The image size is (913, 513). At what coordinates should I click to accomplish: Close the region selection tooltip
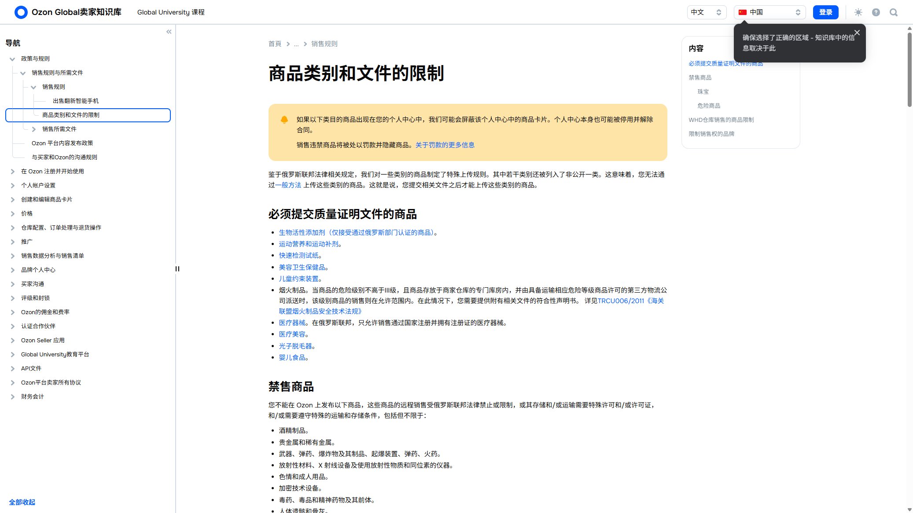pyautogui.click(x=857, y=33)
